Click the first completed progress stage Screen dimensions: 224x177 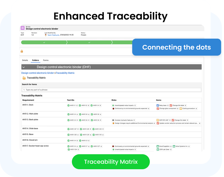pyautogui.click(x=44, y=42)
